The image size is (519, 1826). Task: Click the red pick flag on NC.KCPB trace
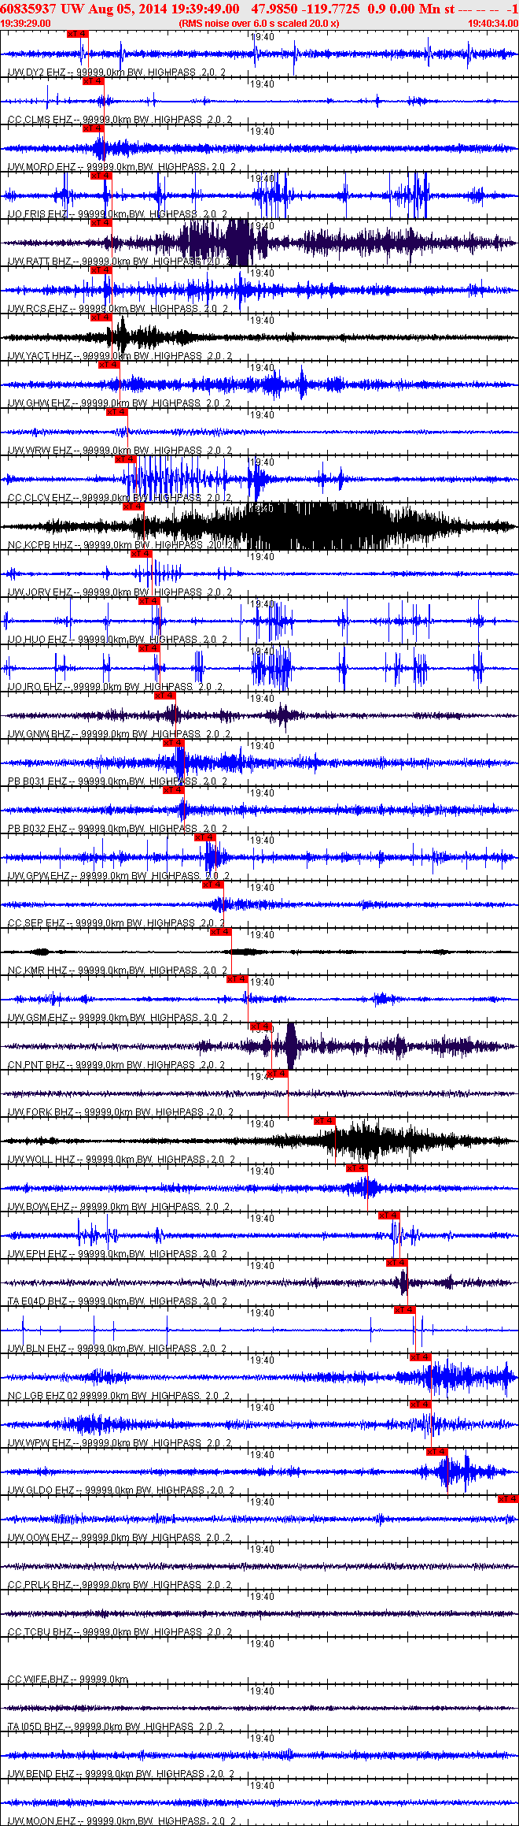[x=133, y=507]
